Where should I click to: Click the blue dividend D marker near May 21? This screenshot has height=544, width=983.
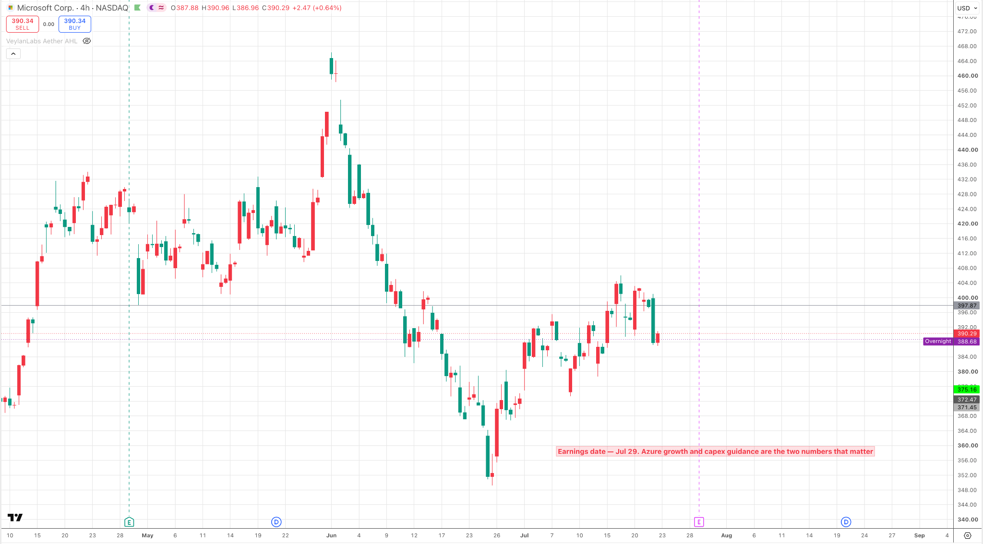(x=276, y=522)
